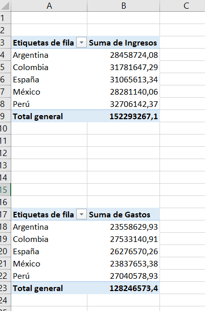Select row header 12

5,153
